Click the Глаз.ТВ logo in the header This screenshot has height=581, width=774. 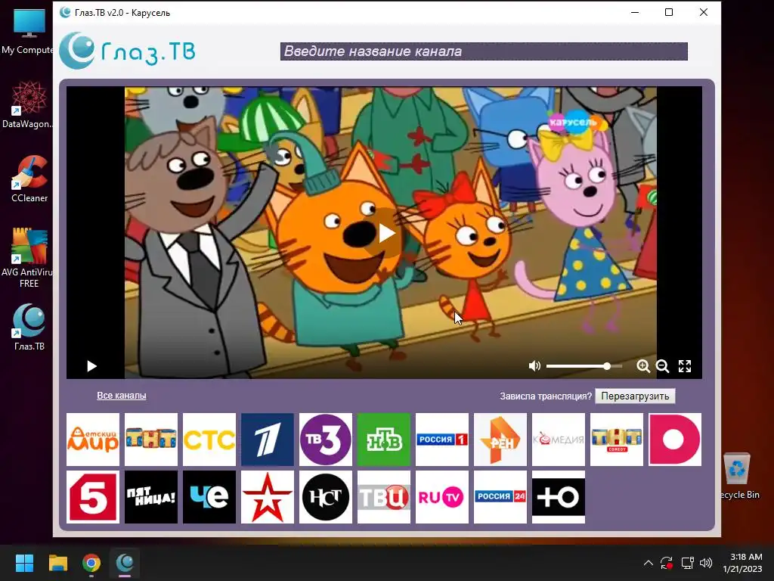click(x=127, y=51)
